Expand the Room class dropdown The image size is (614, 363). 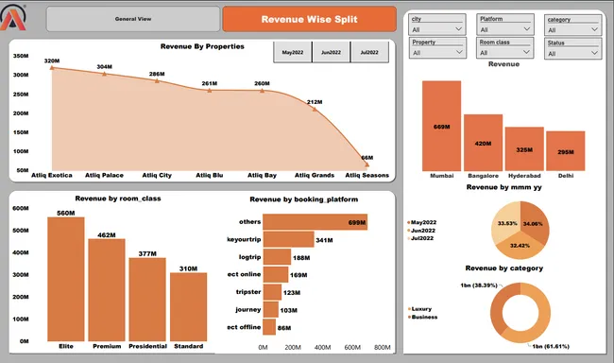tap(504, 52)
